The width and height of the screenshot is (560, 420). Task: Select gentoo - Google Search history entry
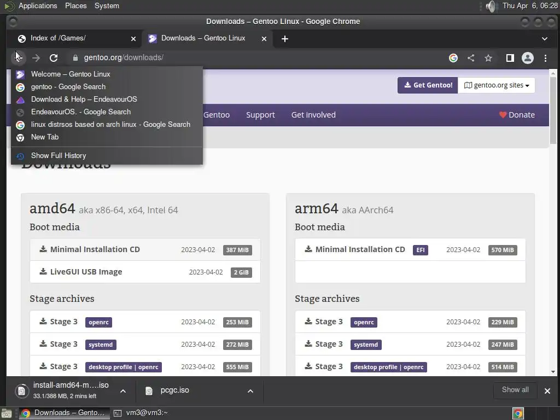107,87
